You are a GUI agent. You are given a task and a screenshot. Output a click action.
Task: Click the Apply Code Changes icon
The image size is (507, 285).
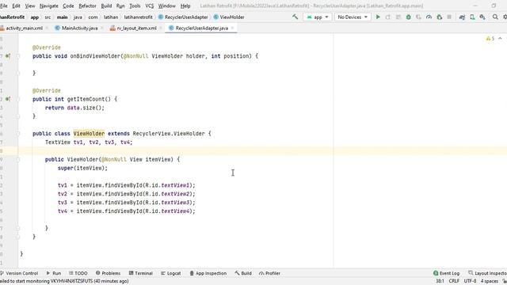pos(398,17)
